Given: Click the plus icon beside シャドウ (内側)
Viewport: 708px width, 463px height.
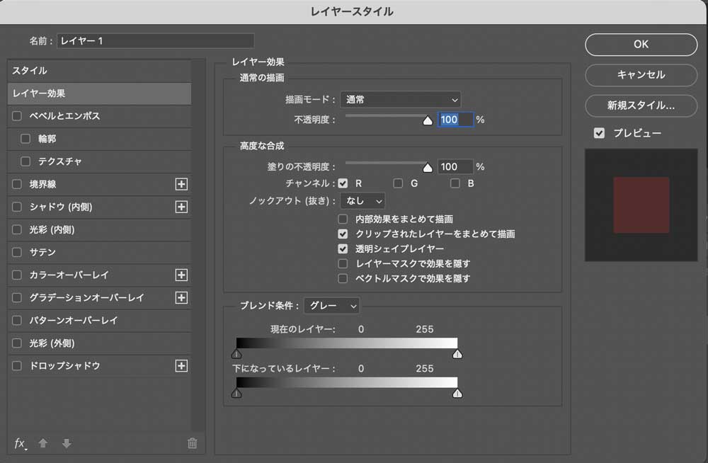Looking at the screenshot, I should 183,207.
